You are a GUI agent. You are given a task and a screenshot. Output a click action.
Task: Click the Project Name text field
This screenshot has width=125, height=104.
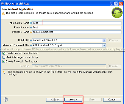(77, 28)
